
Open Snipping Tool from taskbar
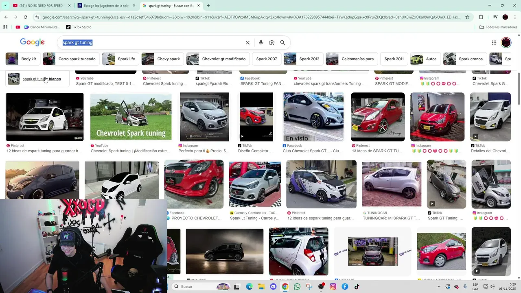[x=309, y=287]
